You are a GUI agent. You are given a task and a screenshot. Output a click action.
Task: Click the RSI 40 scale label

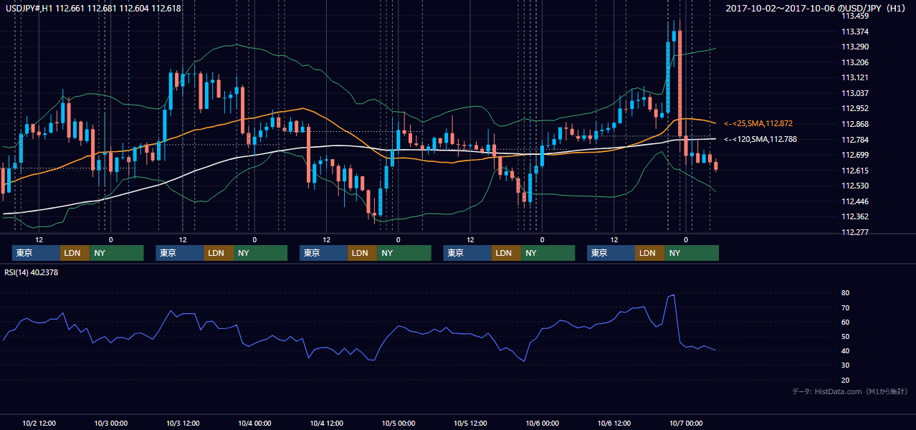click(846, 351)
